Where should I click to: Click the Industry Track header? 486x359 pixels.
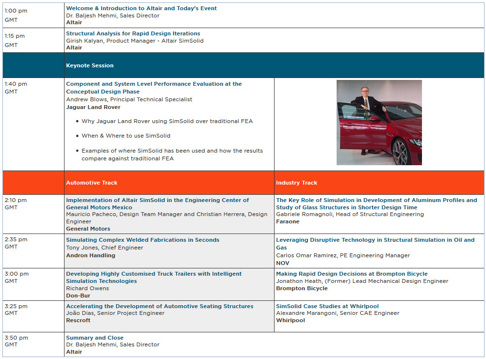click(x=296, y=183)
